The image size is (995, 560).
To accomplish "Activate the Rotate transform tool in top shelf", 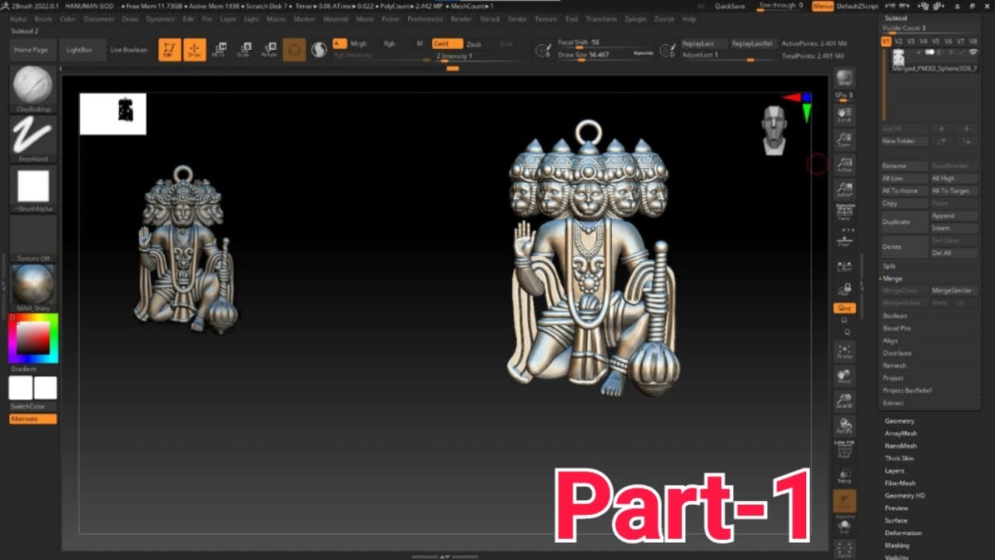I will pyautogui.click(x=269, y=50).
